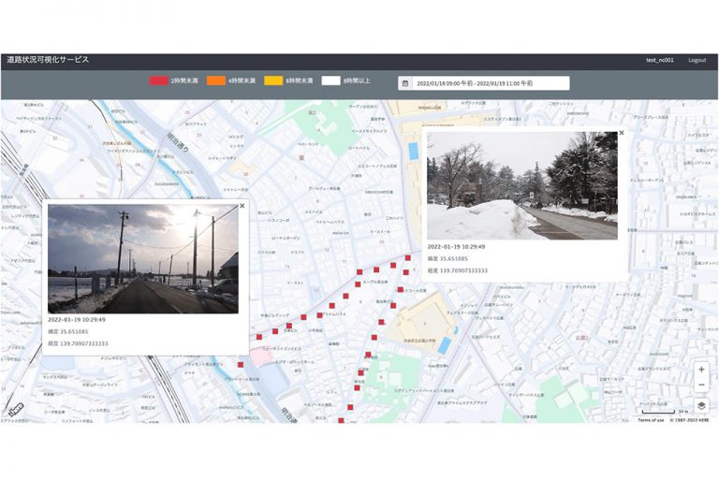Click the calendar icon beside date range
The image size is (719, 480).
405,83
